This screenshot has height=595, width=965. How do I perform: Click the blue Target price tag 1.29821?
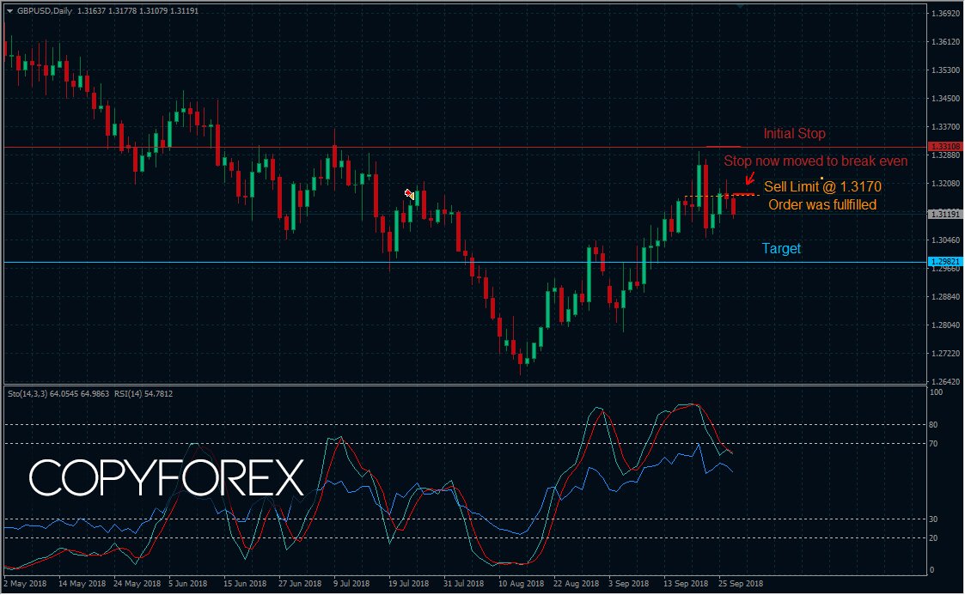pos(944,262)
